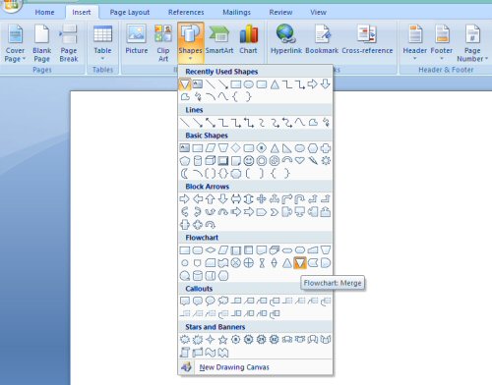The width and height of the screenshot is (492, 385).
Task: Pick the Curve line tool in Lines section
Action: [x=300, y=123]
